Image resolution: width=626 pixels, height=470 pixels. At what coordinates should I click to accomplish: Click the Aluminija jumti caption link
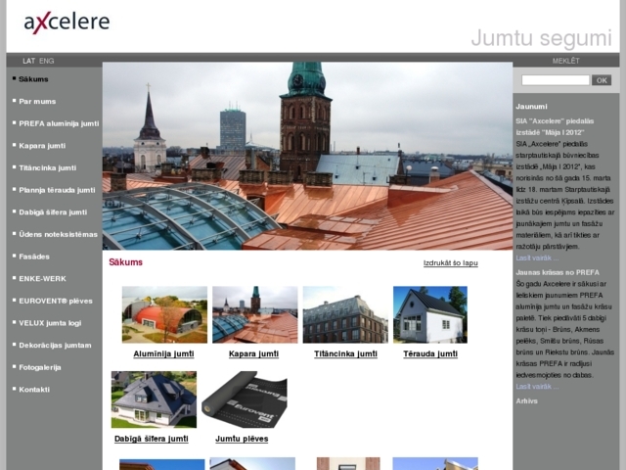click(163, 354)
